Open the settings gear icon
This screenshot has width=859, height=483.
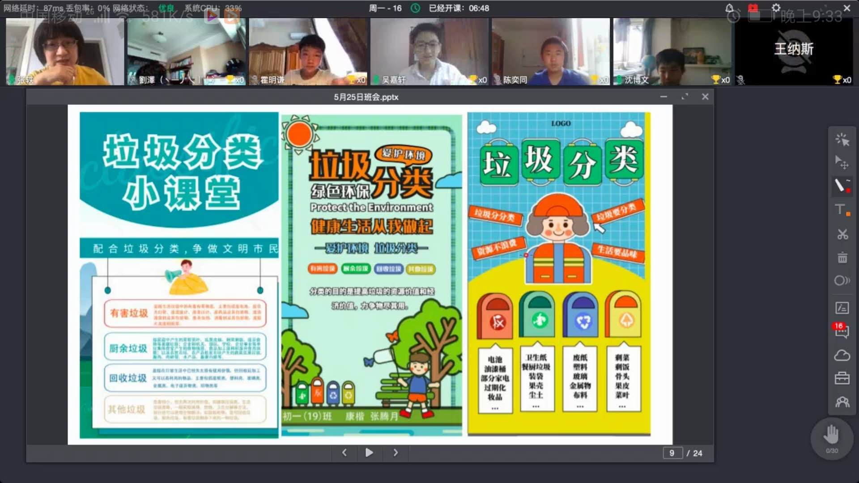776,8
